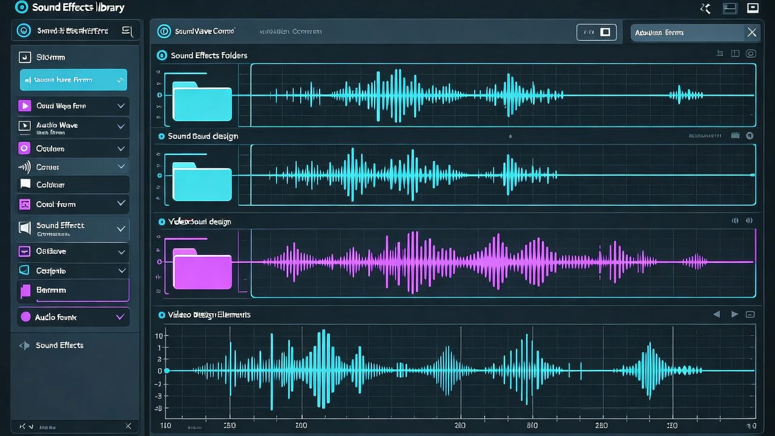Select the radio dot beside Sound Effects Folders

162,55
